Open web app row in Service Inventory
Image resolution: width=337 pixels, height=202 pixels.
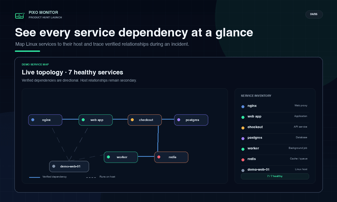click(275, 117)
